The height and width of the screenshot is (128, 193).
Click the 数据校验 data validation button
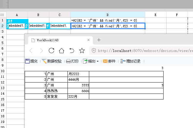pyautogui.click(x=52, y=61)
